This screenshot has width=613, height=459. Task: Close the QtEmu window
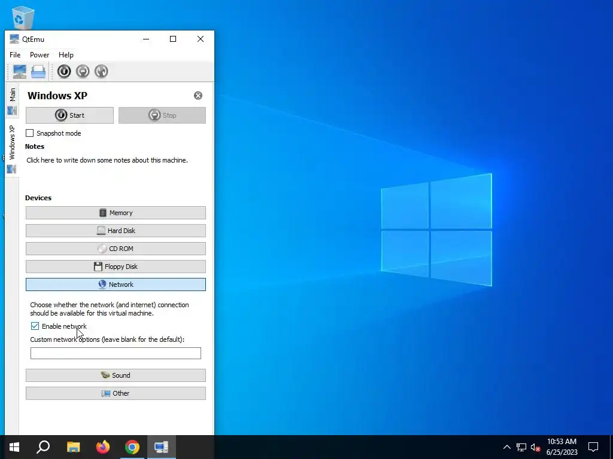[x=201, y=39]
